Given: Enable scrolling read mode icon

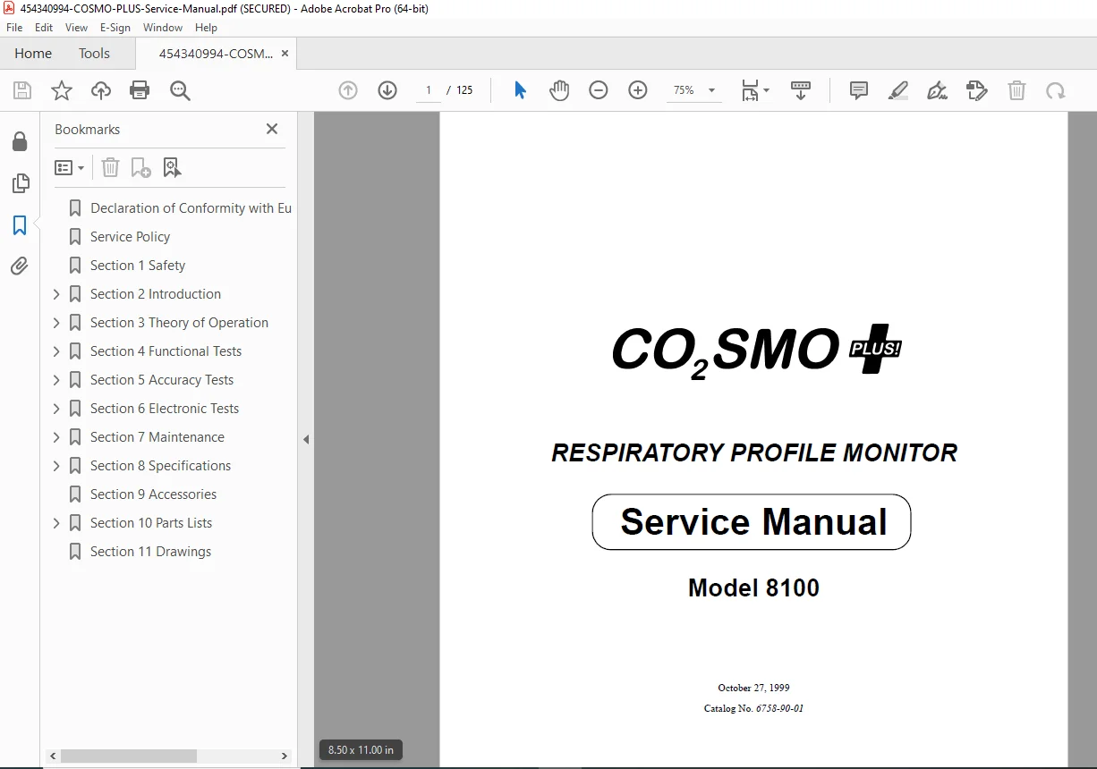Looking at the screenshot, I should [801, 90].
